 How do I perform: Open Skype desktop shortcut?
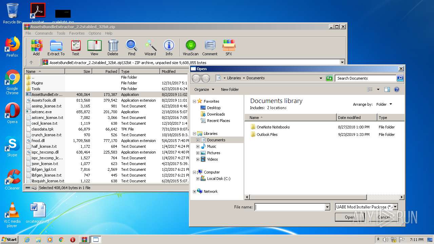point(12,147)
